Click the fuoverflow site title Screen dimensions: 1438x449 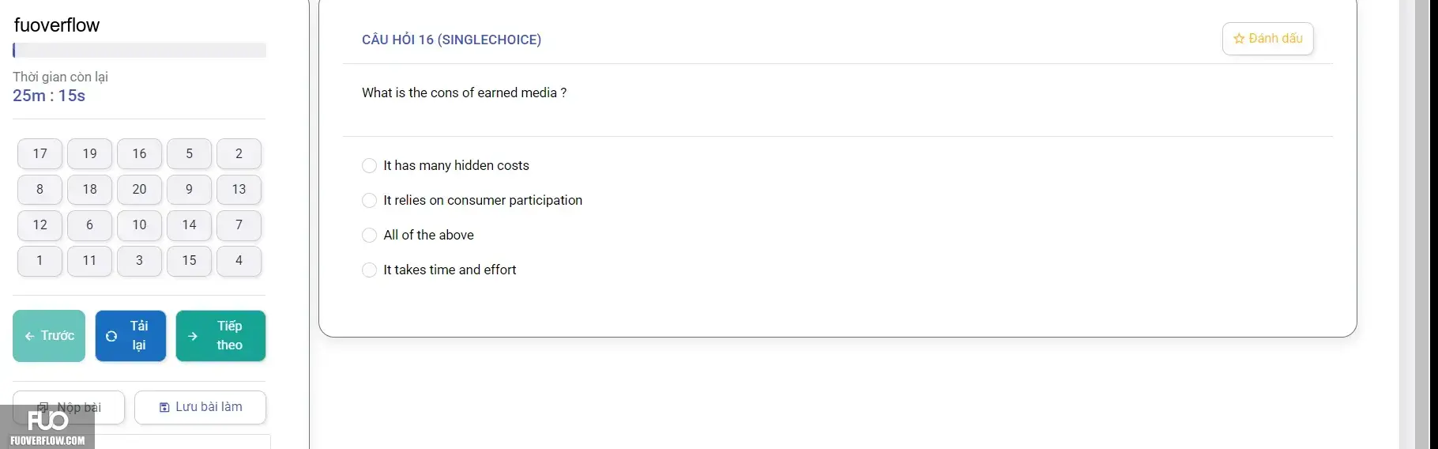coord(57,25)
